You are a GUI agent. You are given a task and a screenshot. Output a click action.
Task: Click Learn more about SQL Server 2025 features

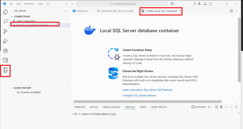pos(147,90)
